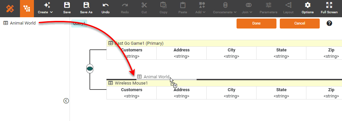The height and width of the screenshot is (121, 342).
Task: Click State column in Wireless Mouse1
Action: pos(281,93)
